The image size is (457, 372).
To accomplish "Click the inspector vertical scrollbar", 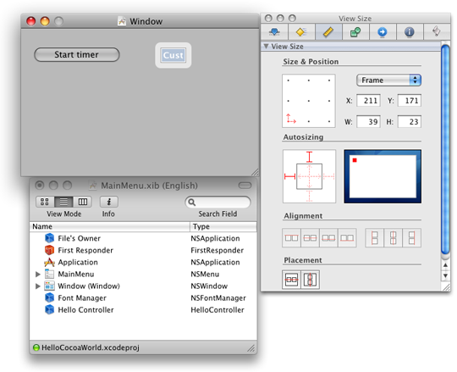I will tap(445, 149).
